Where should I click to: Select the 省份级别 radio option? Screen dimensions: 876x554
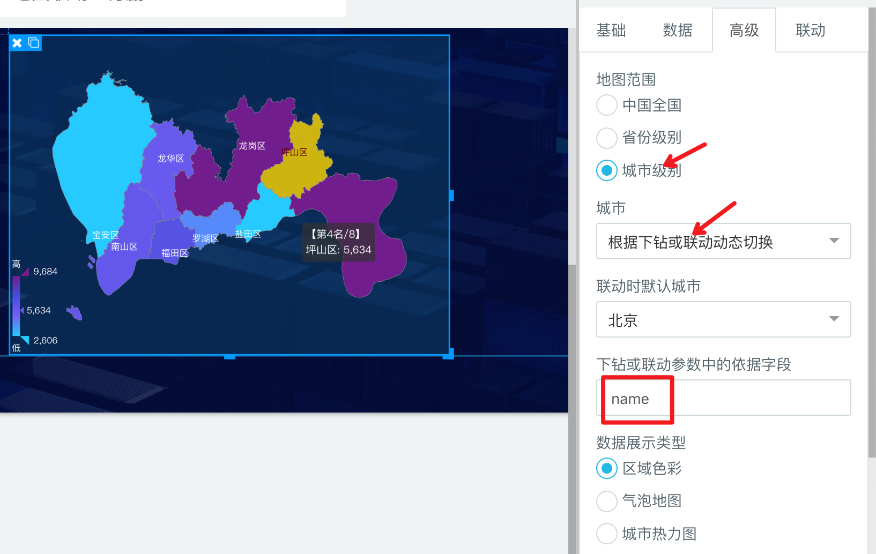pyautogui.click(x=607, y=138)
